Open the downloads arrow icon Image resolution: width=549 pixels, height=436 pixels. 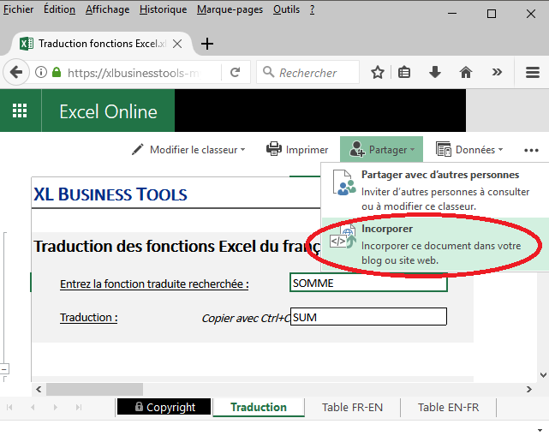[435, 73]
